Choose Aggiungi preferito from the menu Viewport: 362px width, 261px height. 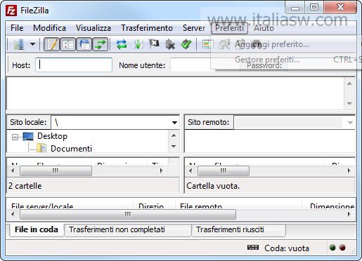pos(272,44)
